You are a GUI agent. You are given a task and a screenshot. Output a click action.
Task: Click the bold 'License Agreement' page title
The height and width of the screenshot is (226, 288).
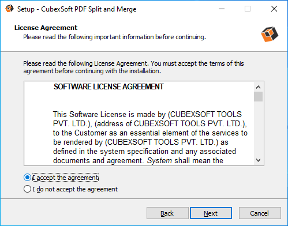(x=46, y=28)
